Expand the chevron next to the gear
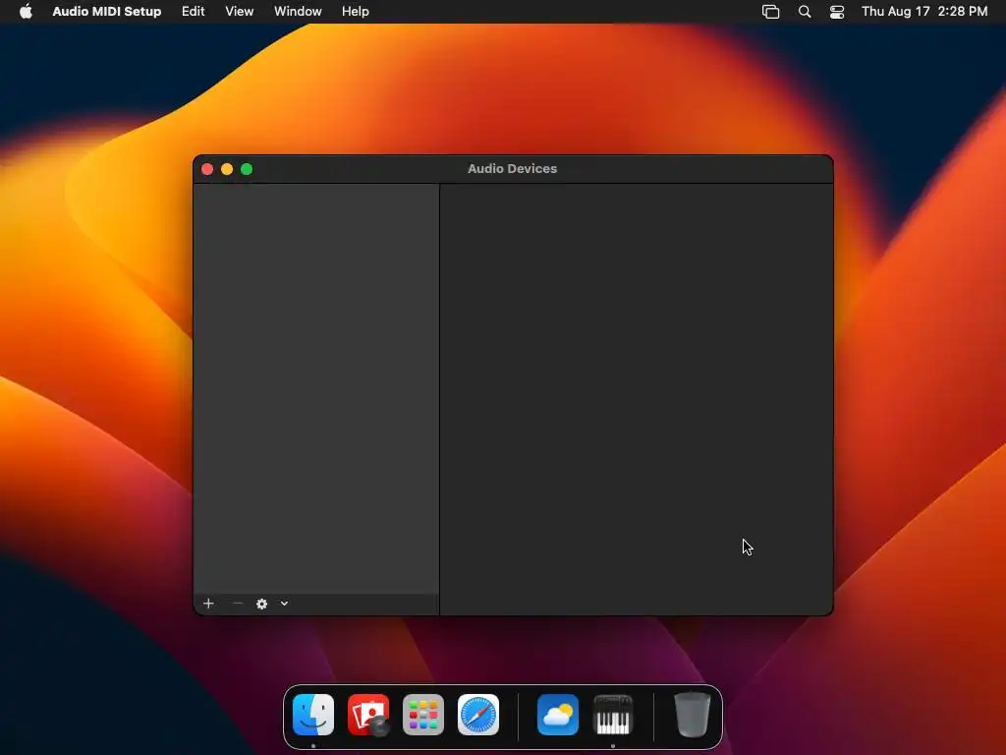Screen dimensions: 1006x755 [x=284, y=604]
